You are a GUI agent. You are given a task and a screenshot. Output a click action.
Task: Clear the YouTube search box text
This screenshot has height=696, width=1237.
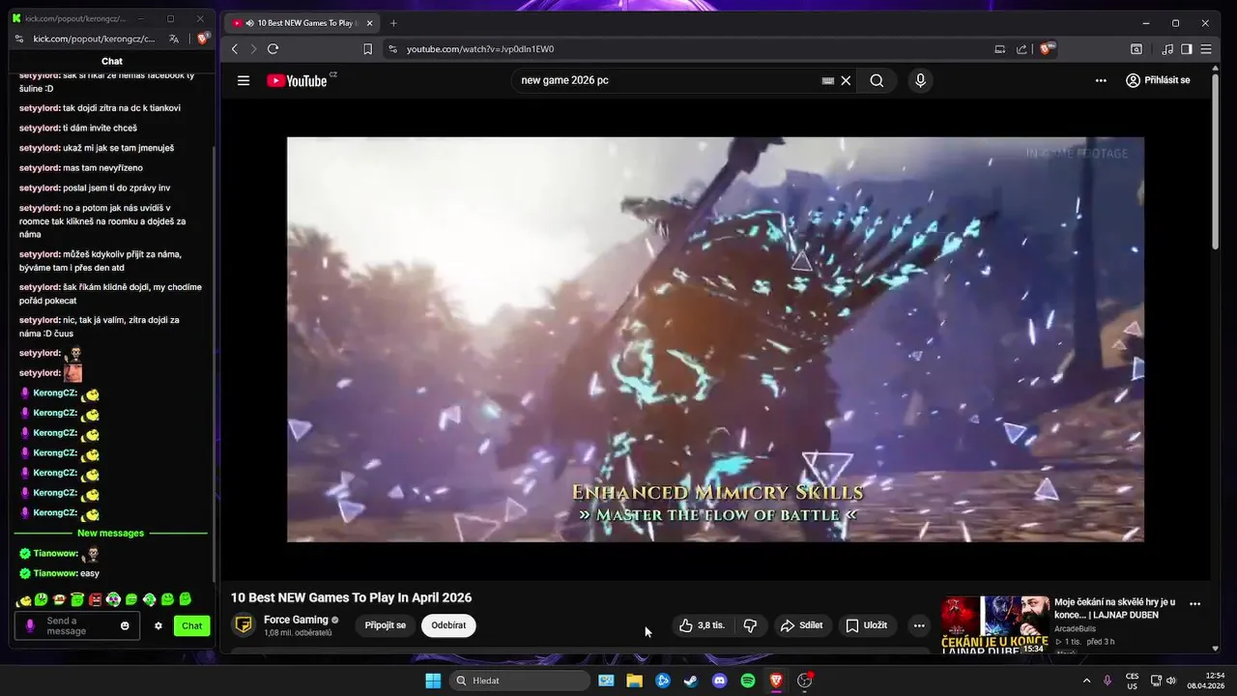pos(846,80)
